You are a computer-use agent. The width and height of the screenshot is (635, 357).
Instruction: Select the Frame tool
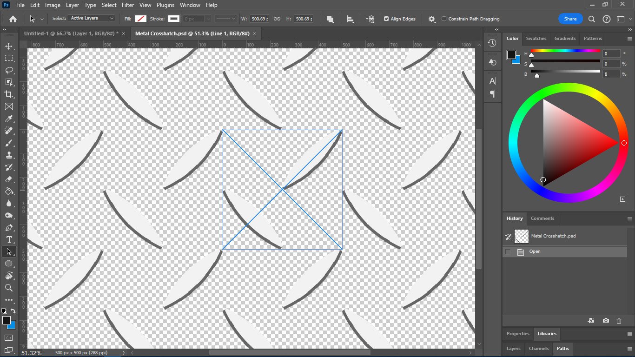tap(8, 107)
